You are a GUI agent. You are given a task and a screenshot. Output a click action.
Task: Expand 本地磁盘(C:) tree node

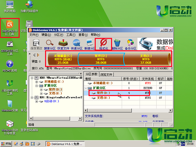[x=37, y=82]
